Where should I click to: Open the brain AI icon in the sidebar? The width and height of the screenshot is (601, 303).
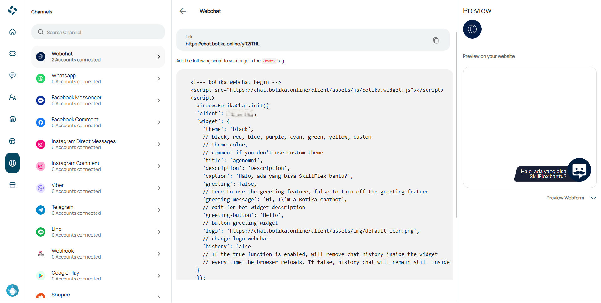tap(13, 54)
